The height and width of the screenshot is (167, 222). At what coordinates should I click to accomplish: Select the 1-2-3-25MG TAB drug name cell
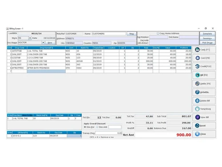click(46, 58)
